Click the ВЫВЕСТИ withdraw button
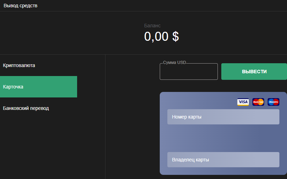Viewport: 287px width, 179px height. point(254,72)
